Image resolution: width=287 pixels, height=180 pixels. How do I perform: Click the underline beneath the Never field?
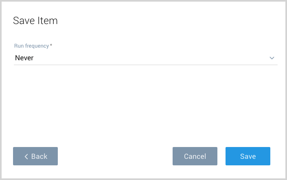pyautogui.click(x=145, y=65)
